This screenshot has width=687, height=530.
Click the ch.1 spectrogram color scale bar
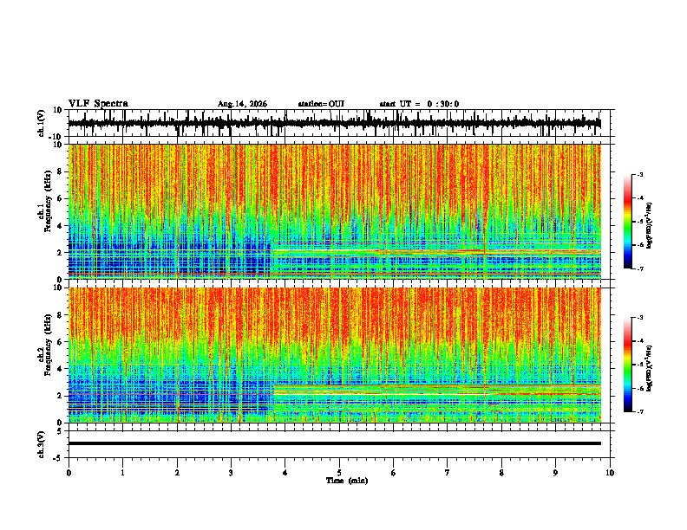628,222
